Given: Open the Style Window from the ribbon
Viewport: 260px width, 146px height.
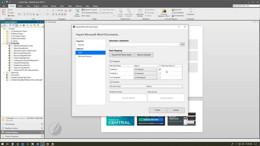Looking at the screenshot, I should point(77,13).
